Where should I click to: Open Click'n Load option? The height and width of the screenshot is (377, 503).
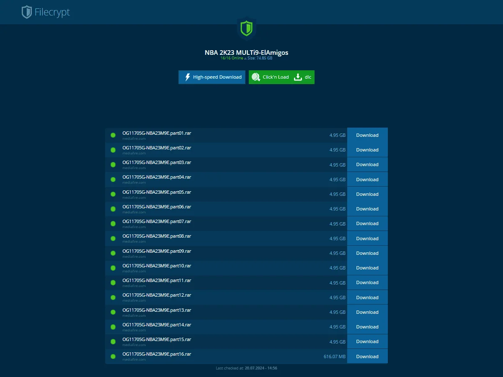270,77
